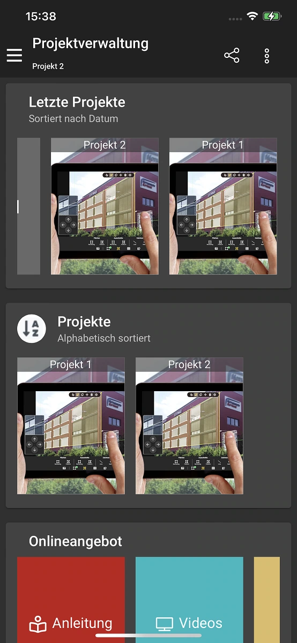
Task: Open the teal Videos tile
Action: [189, 600]
